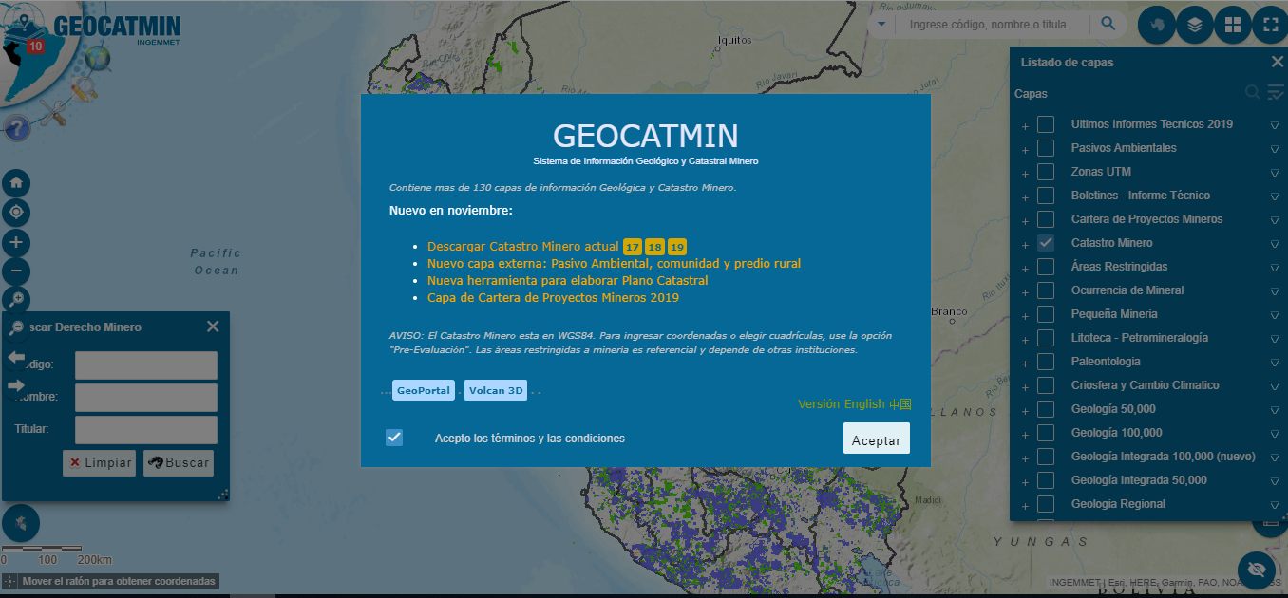1288x598 pixels.
Task: Zoom in with the plus map button
Action: pyautogui.click(x=16, y=242)
